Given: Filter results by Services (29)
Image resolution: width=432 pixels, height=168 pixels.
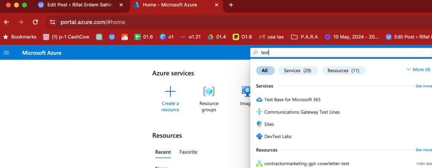Looking at the screenshot, I should pyautogui.click(x=298, y=71).
